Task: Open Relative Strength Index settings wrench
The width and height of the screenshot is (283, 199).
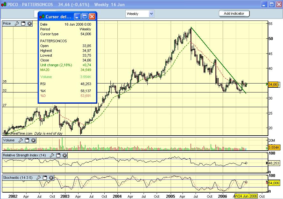Action: pyautogui.click(x=52, y=155)
